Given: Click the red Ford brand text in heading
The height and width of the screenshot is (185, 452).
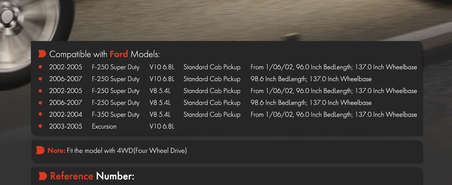Looking at the screenshot, I should click(x=119, y=54).
